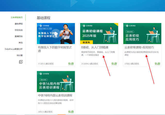
Task: Select 基础课程 in the sidebar menu
Action: click(x=19, y=24)
